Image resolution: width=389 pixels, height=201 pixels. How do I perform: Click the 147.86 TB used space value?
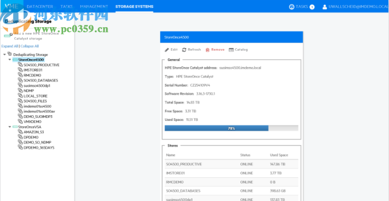pyautogui.click(x=278, y=164)
